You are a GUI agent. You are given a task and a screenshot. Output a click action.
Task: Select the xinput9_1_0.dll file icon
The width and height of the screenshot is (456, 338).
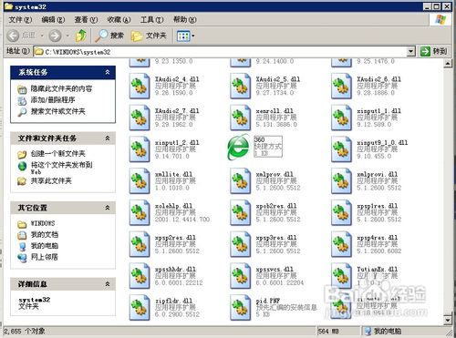coord(341,149)
